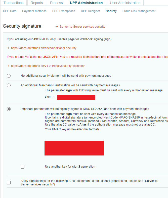
Task: Tick apply sign settings for settlement APIs
Action: (9, 182)
